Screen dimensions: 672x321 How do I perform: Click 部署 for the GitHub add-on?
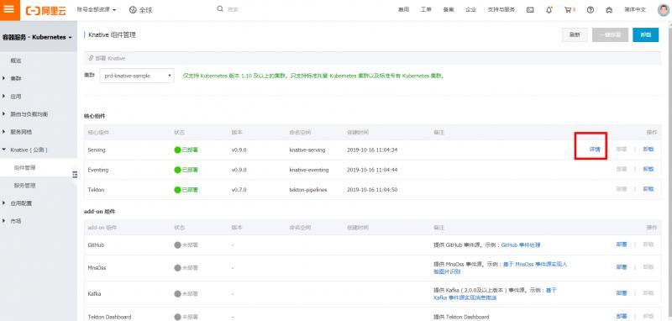click(622, 245)
